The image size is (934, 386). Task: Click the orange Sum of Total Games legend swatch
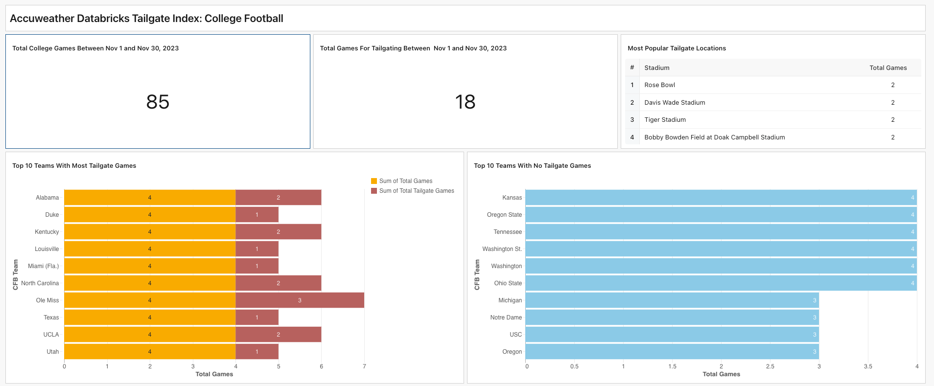[x=374, y=181]
